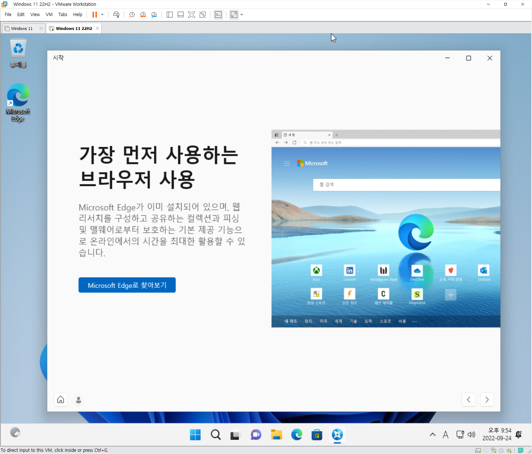Image resolution: width=532 pixels, height=454 pixels.
Task: Open the user account icon in 시작 app
Action: 78,400
